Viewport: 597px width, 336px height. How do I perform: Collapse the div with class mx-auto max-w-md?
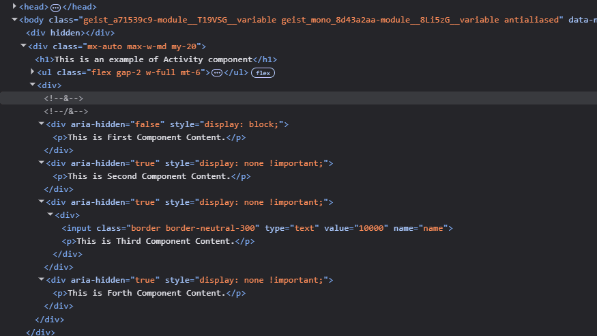24,46
